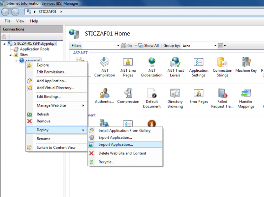This screenshot has height=197, width=264.
Task: Collapse the Sites tree node
Action: click(x=11, y=55)
